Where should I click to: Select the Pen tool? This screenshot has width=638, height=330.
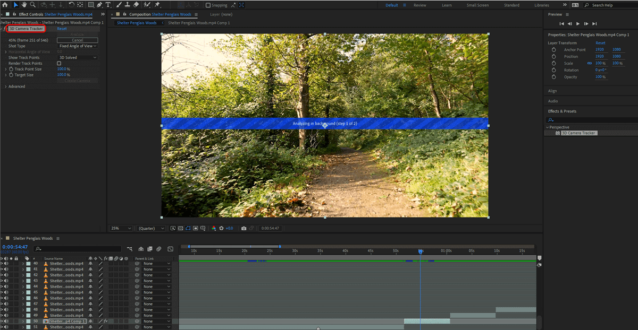click(99, 5)
